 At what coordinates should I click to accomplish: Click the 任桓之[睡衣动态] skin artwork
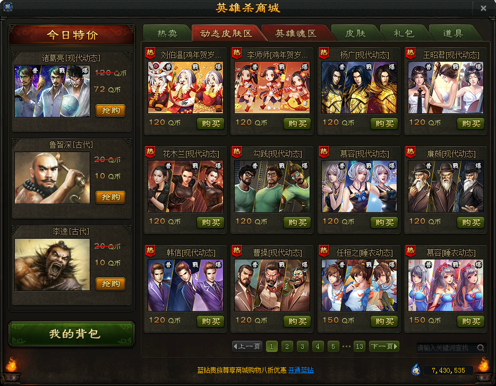(x=359, y=286)
